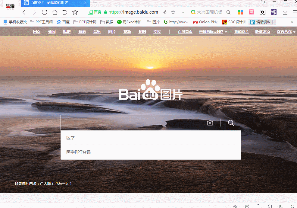Click the colorful four-square apps icon
This screenshot has width=297, height=208.
pyautogui.click(x=240, y=12)
